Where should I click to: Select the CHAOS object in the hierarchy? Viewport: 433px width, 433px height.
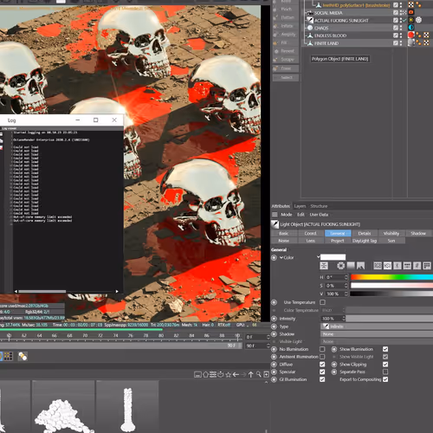(321, 28)
